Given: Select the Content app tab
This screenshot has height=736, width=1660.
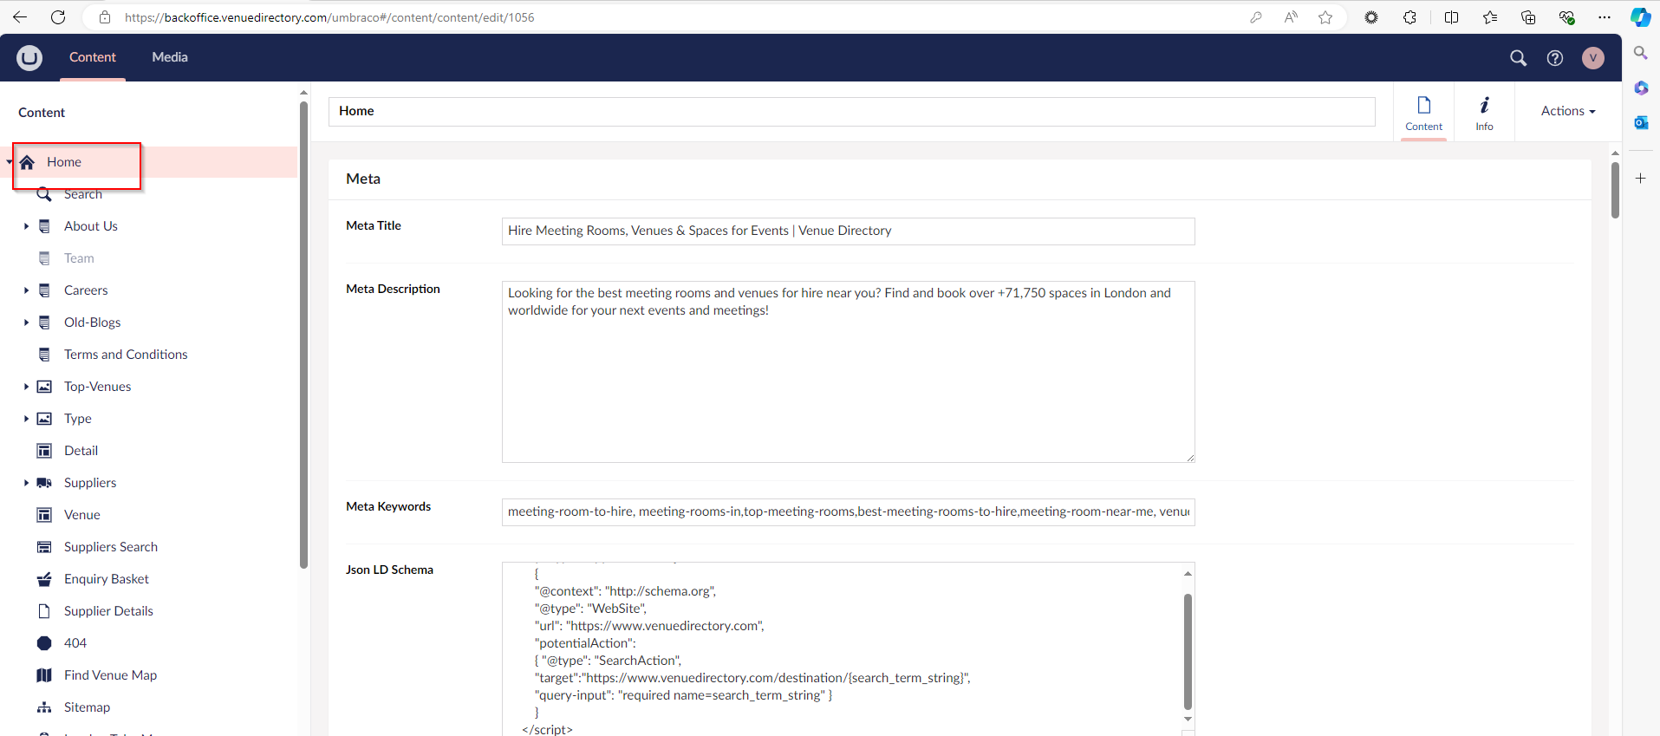Looking at the screenshot, I should pos(1424,113).
